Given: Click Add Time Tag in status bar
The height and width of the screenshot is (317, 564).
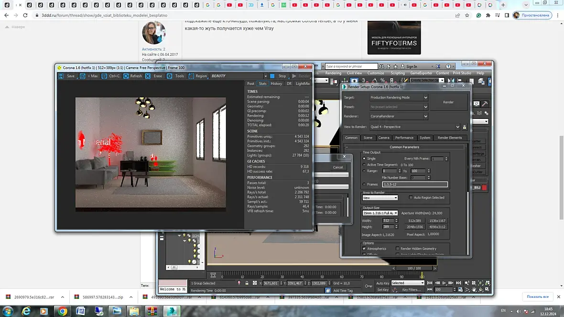Looking at the screenshot, I should pyautogui.click(x=343, y=290).
